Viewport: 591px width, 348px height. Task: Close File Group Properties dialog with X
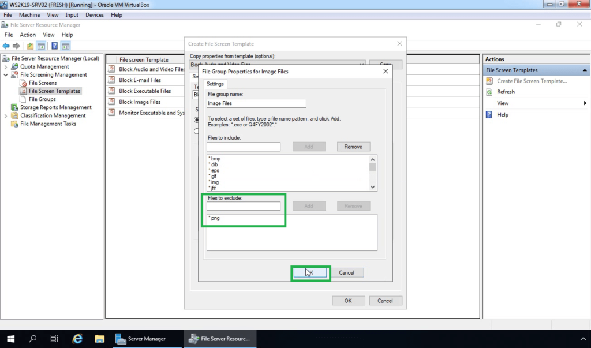coord(385,71)
